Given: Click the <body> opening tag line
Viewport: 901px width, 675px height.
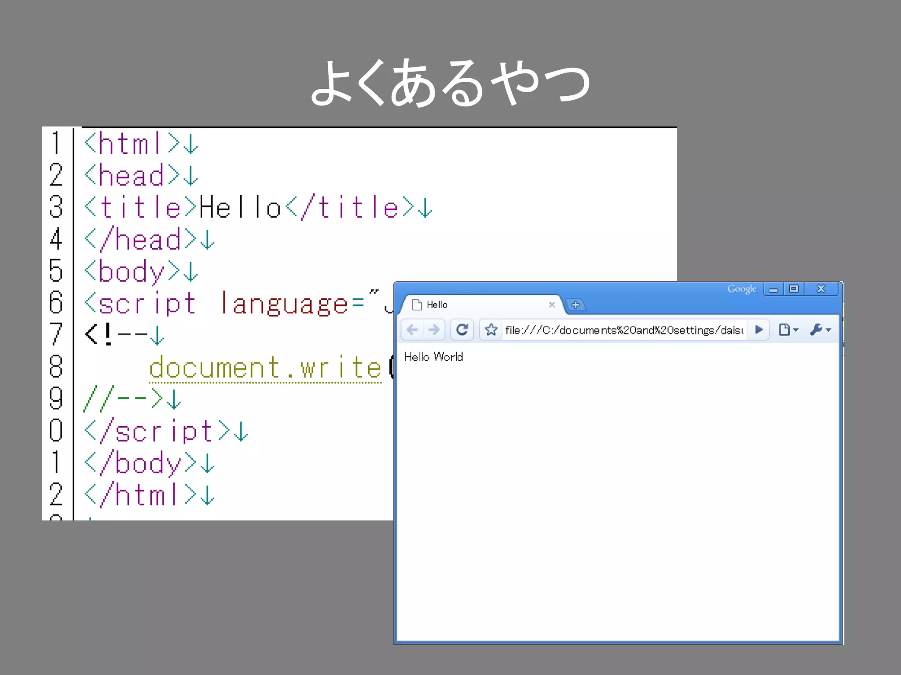Looking at the screenshot, I should coord(141,271).
